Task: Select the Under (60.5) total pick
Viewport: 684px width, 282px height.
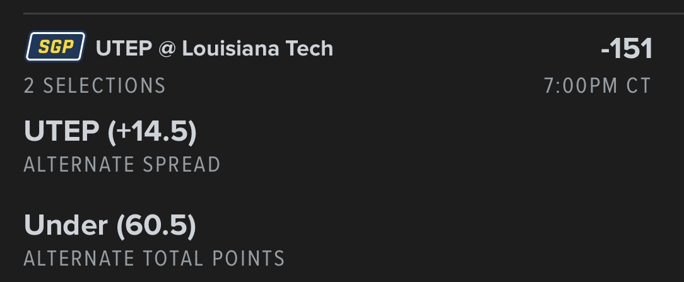Action: tap(110, 225)
